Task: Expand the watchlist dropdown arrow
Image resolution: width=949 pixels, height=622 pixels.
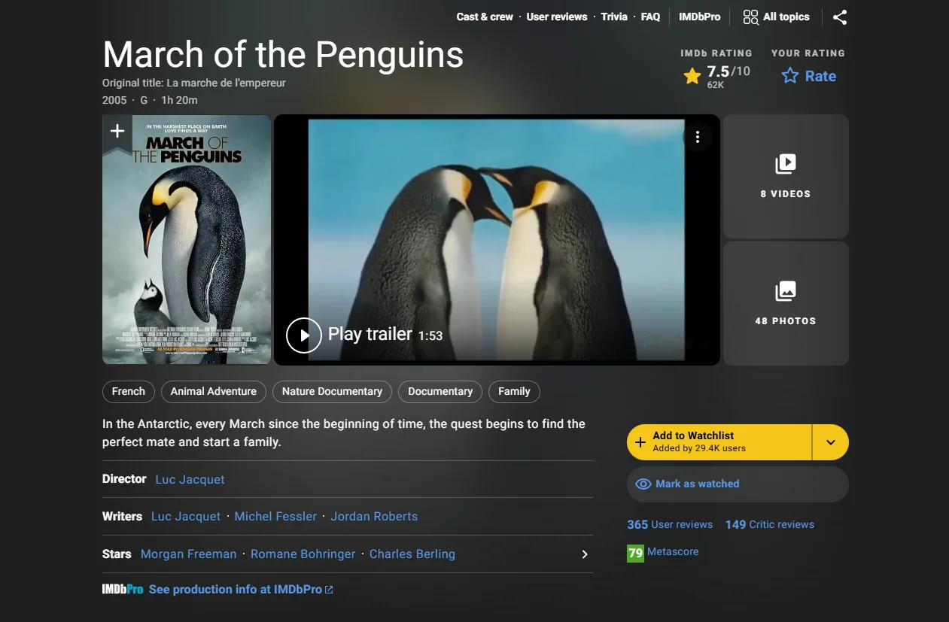Action: 831,442
